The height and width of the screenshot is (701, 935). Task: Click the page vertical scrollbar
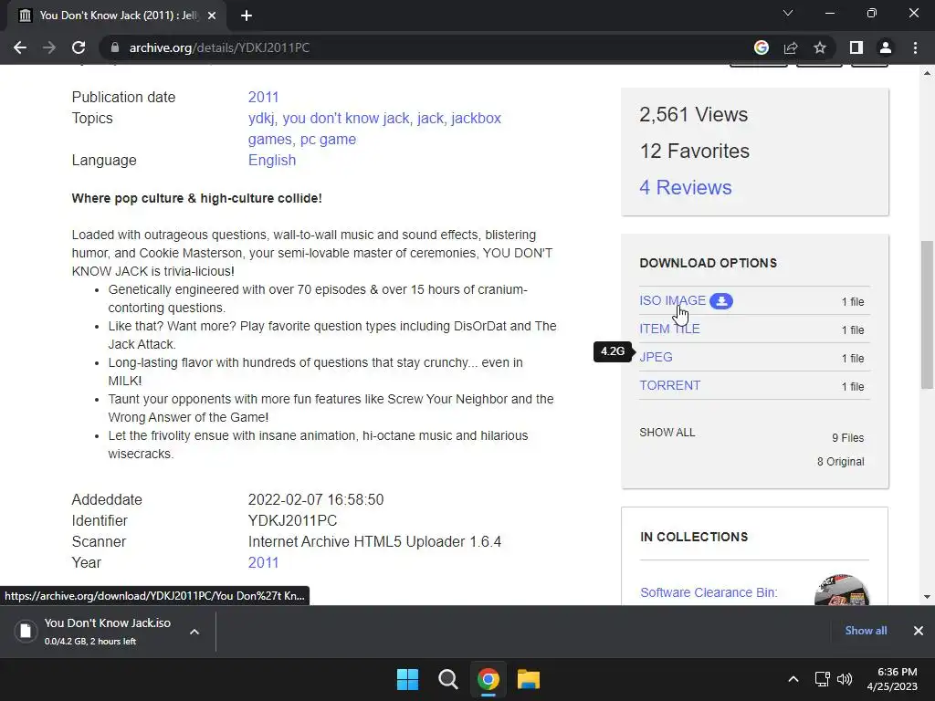(x=928, y=315)
